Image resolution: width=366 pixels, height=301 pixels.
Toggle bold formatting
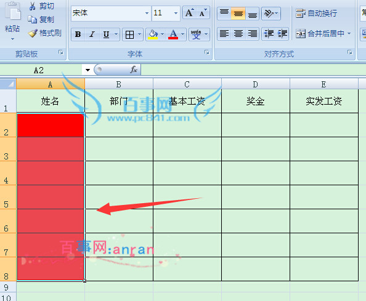(x=78, y=34)
